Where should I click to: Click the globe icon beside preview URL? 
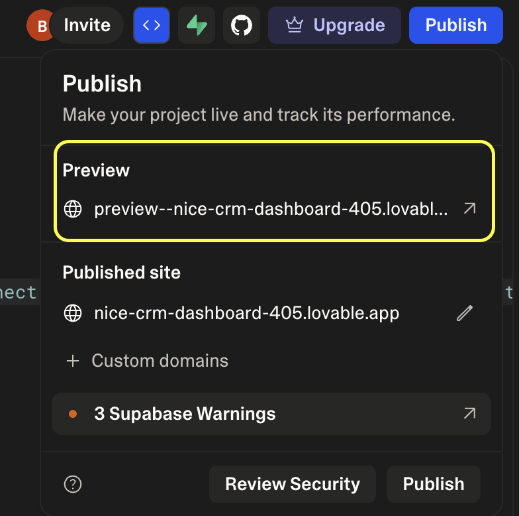tap(73, 209)
